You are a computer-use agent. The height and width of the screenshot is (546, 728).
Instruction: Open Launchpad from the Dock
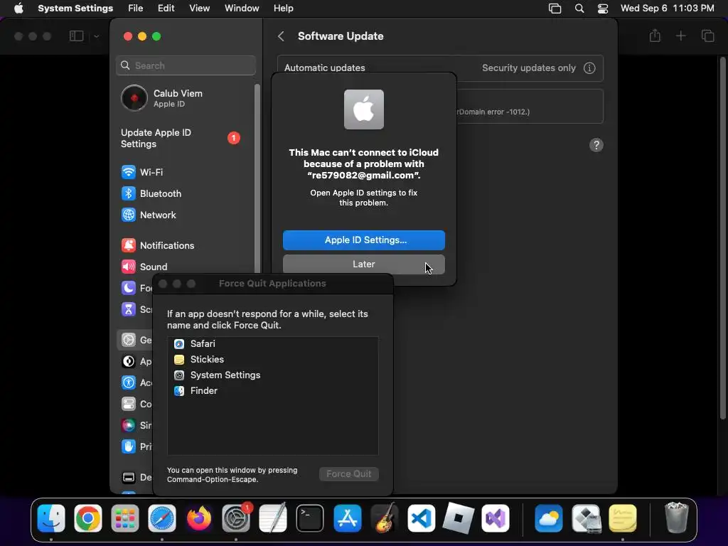click(x=125, y=518)
